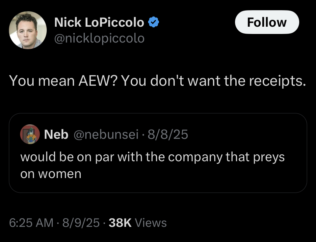Click the "Views" label
316x242 pixels.
pos(151,223)
